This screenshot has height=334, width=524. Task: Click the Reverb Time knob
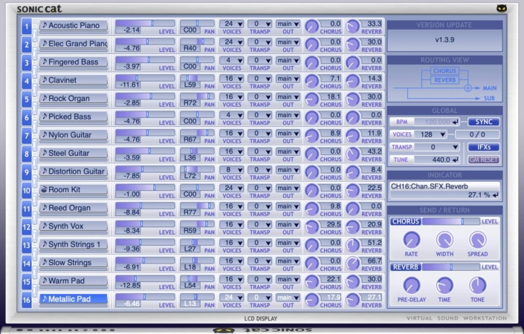tap(444, 285)
